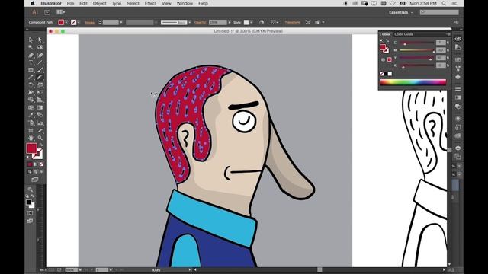Open the Type menu
Image resolution: width=488 pixels, height=274 pixels.
(x=117, y=3)
